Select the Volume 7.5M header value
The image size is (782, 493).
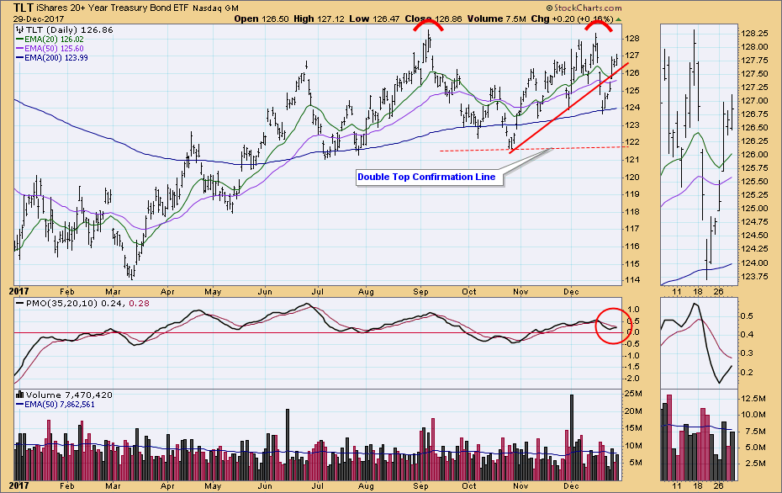(x=497, y=19)
